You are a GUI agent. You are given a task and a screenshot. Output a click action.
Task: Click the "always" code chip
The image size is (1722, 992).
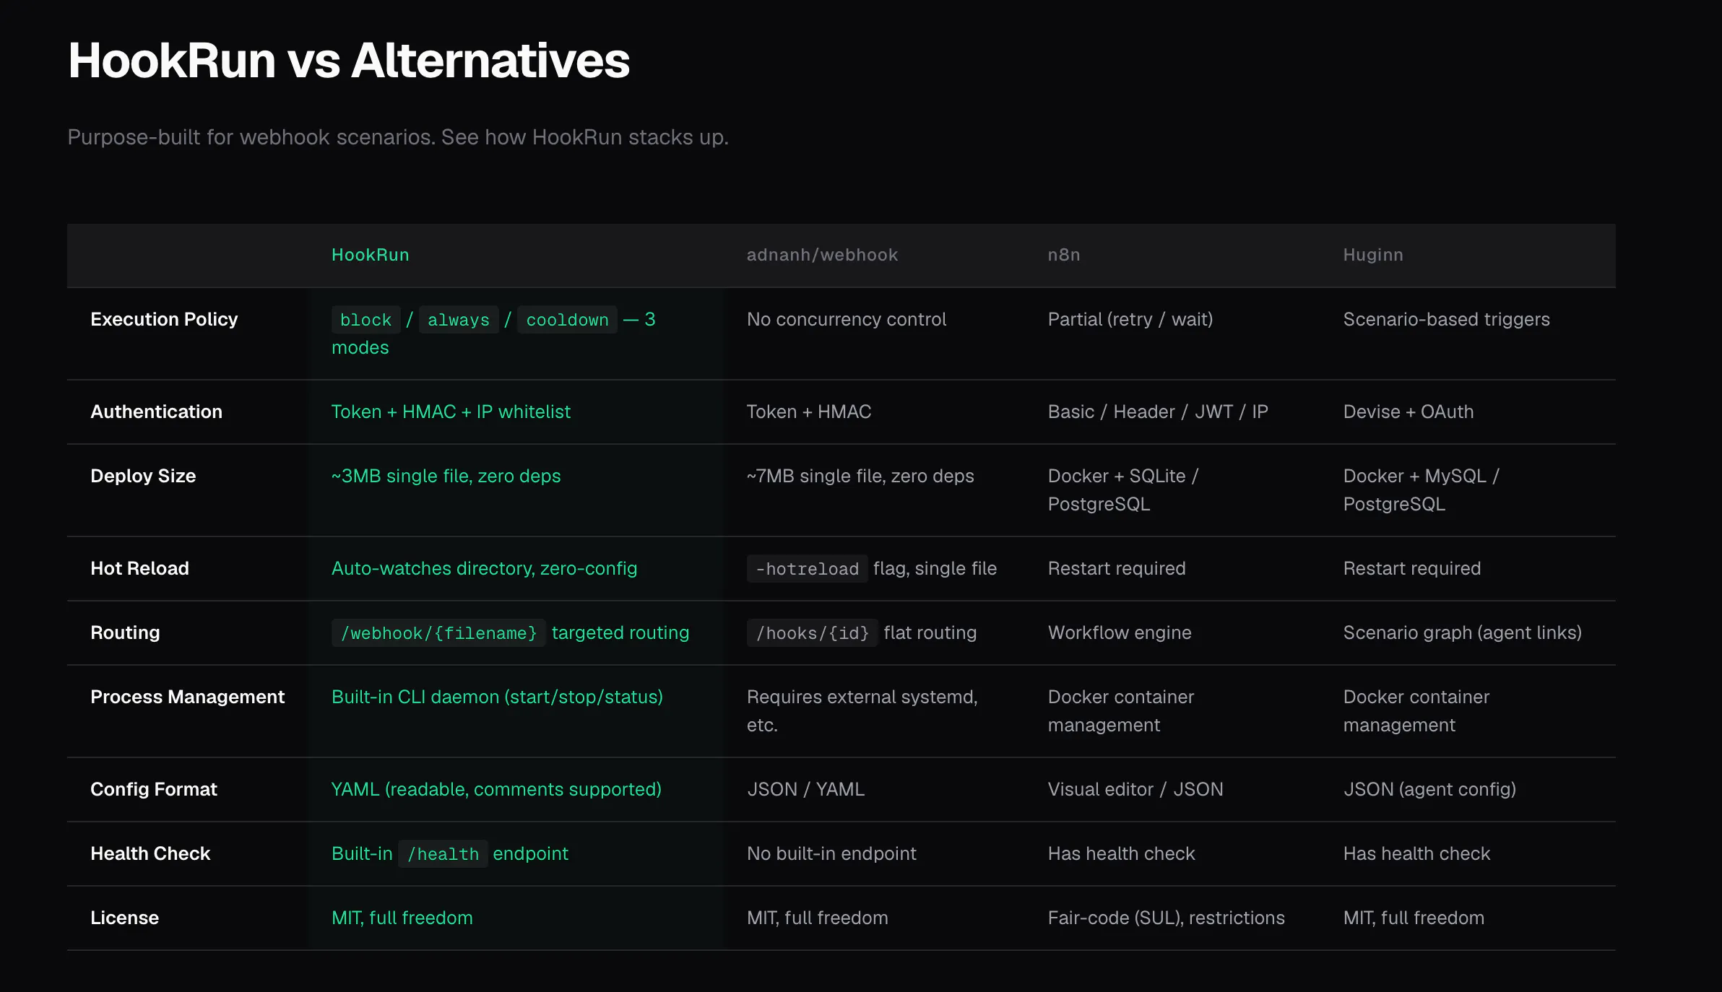(459, 320)
